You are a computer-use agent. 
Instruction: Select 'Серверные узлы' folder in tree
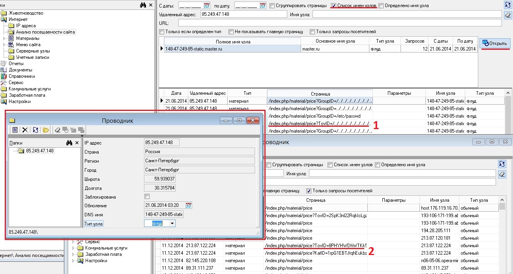coord(33,51)
